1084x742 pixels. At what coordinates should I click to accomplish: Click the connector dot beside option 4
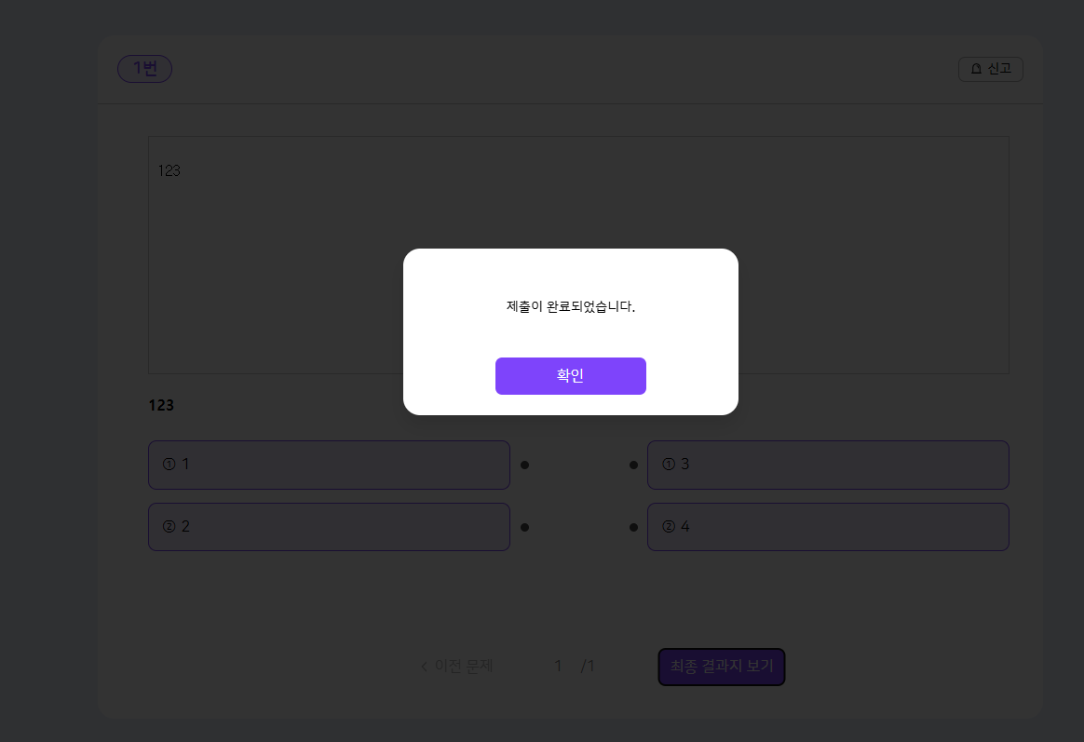click(x=633, y=527)
